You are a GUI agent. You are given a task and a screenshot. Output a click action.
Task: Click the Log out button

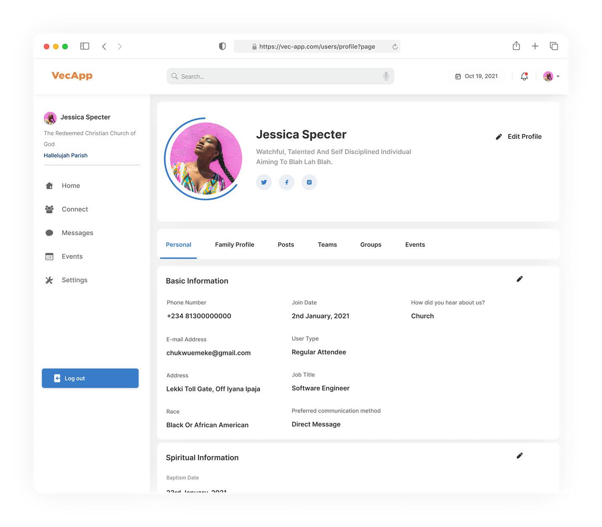click(90, 378)
